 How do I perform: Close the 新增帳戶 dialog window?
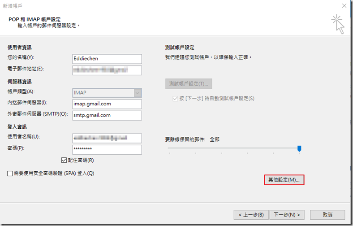pos(343,5)
